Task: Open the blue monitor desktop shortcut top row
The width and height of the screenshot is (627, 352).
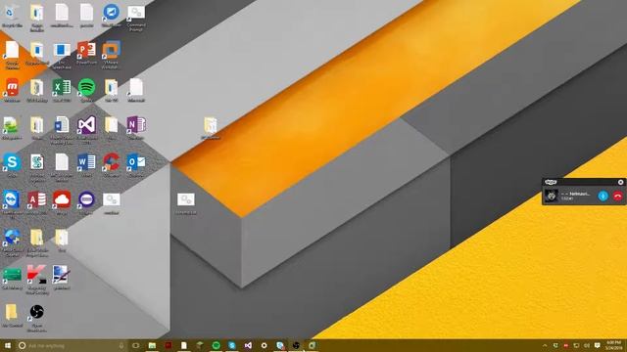Action: coord(111,16)
